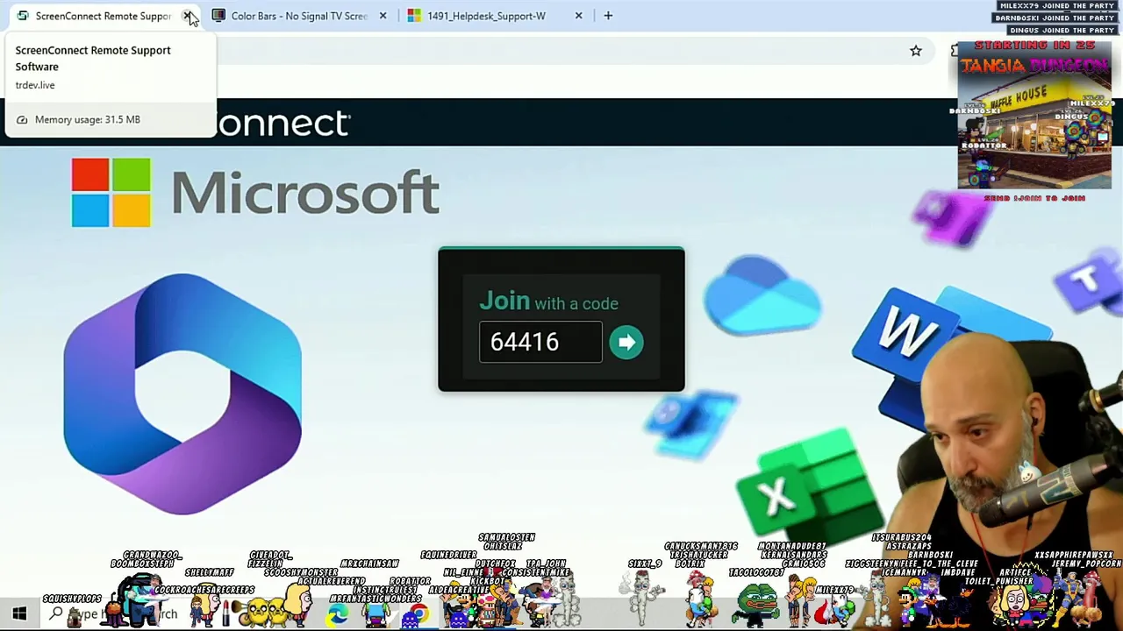
Task: Close the ScreenConnect Remote Support tab
Action: 188,16
